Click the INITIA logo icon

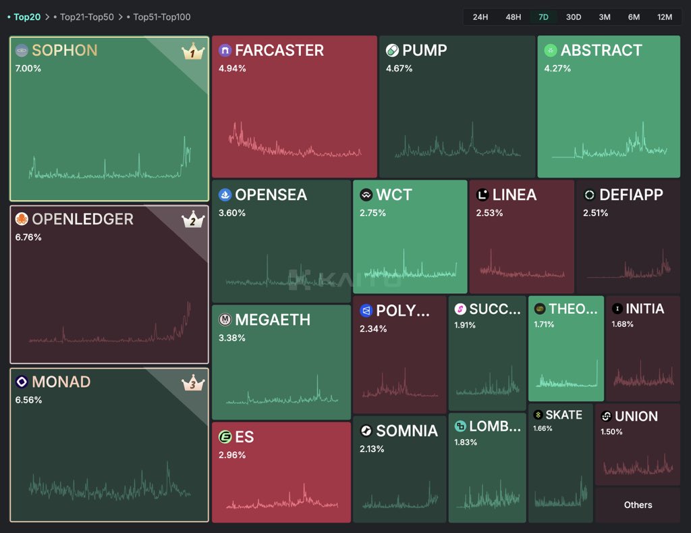(617, 309)
